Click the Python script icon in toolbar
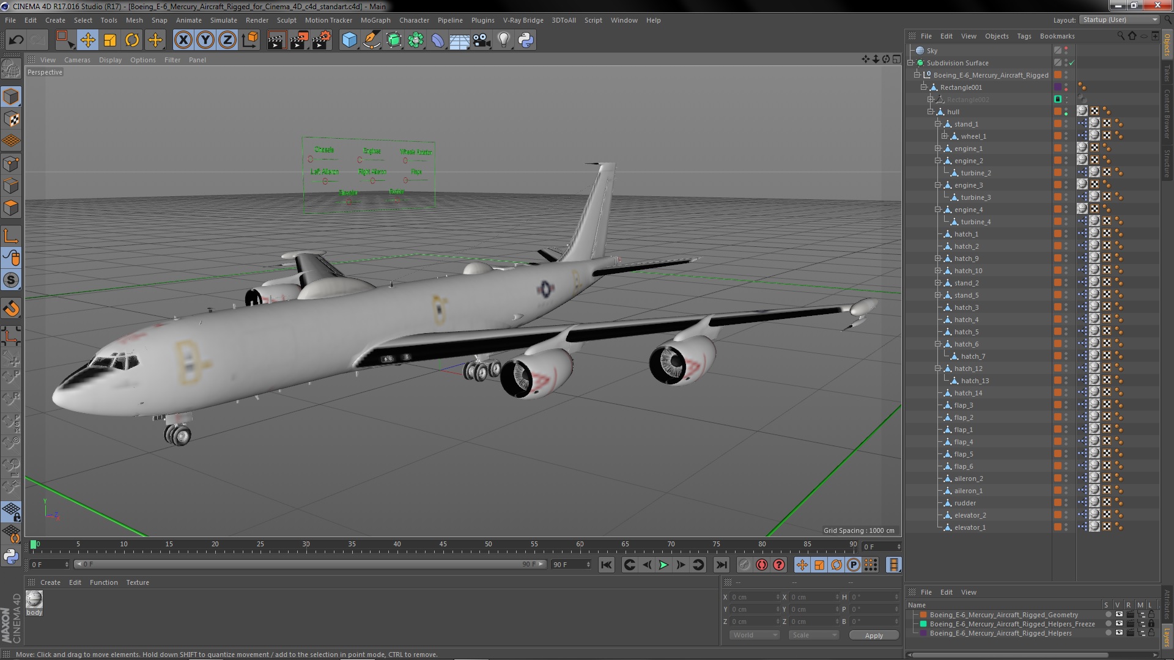 (x=526, y=40)
